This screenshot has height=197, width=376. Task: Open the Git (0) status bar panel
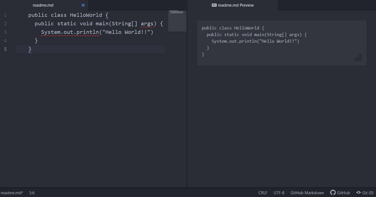365,193
